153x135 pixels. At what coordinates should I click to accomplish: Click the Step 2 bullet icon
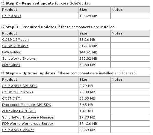[3, 3]
